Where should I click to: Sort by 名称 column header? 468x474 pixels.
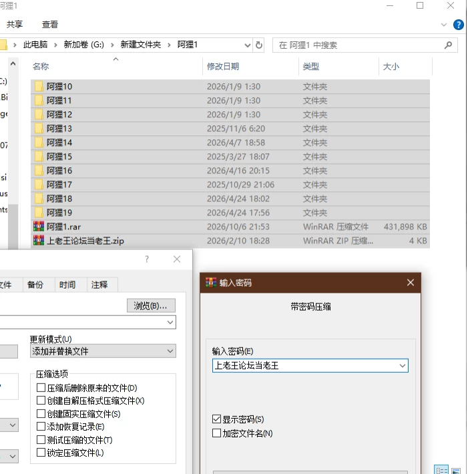(x=41, y=66)
